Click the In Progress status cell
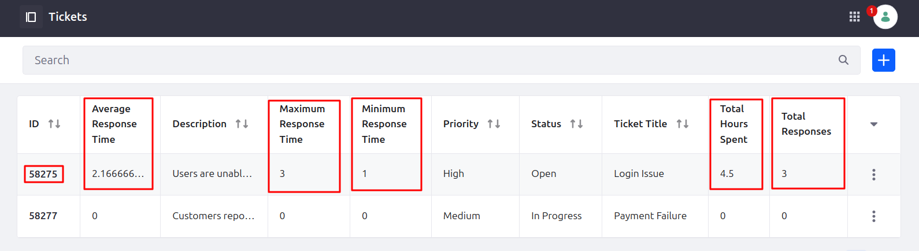This screenshot has width=919, height=251. pos(557,216)
